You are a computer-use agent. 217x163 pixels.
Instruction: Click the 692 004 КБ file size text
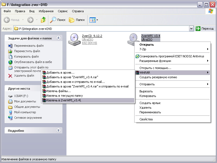tap(90, 43)
